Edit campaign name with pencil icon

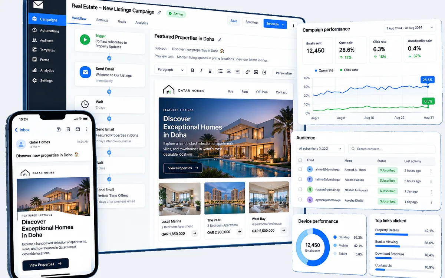click(159, 13)
